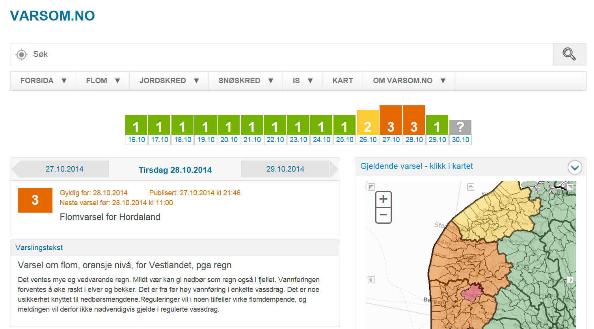
Task: Select the 25.10 warning level tile
Action: (x=344, y=130)
